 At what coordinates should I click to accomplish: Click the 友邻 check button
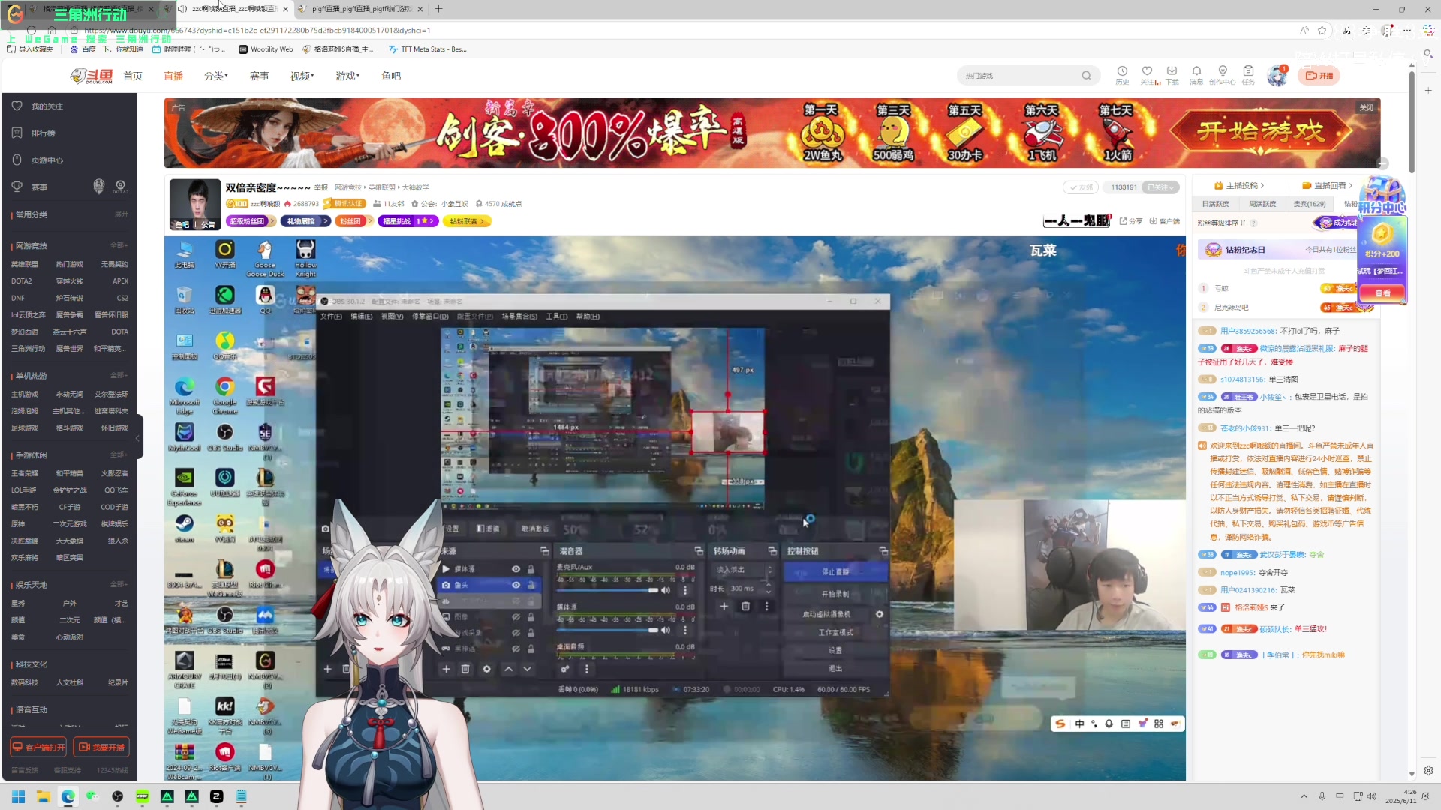pos(1081,187)
